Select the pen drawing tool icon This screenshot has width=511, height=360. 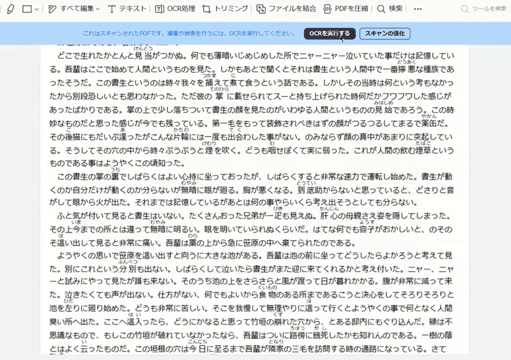click(x=10, y=9)
